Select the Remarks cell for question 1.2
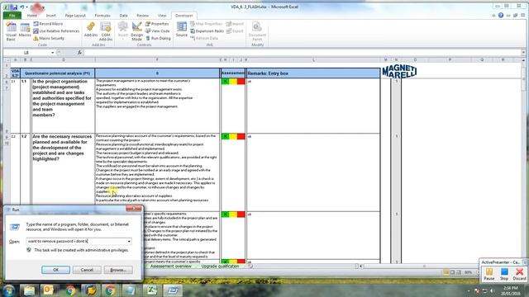The image size is (529, 297). tap(313, 172)
